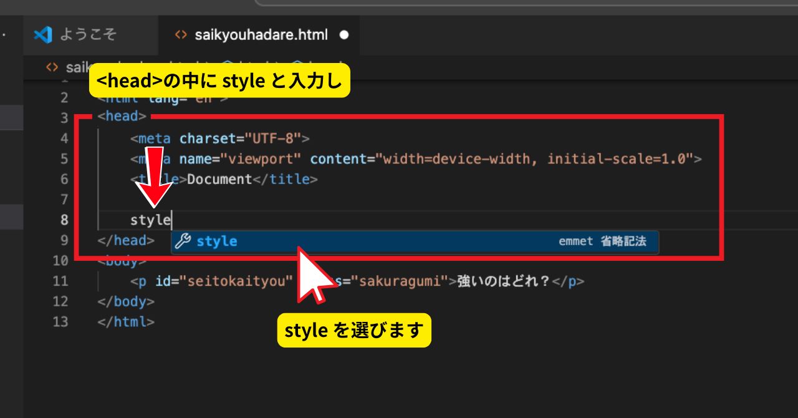
Task: Click the </body> closing tag on line 12
Action: [x=126, y=301]
